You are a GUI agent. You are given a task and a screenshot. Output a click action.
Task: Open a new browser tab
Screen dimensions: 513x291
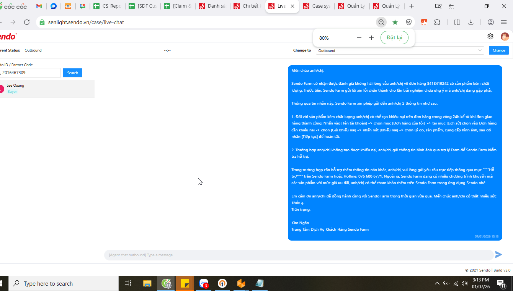(412, 6)
